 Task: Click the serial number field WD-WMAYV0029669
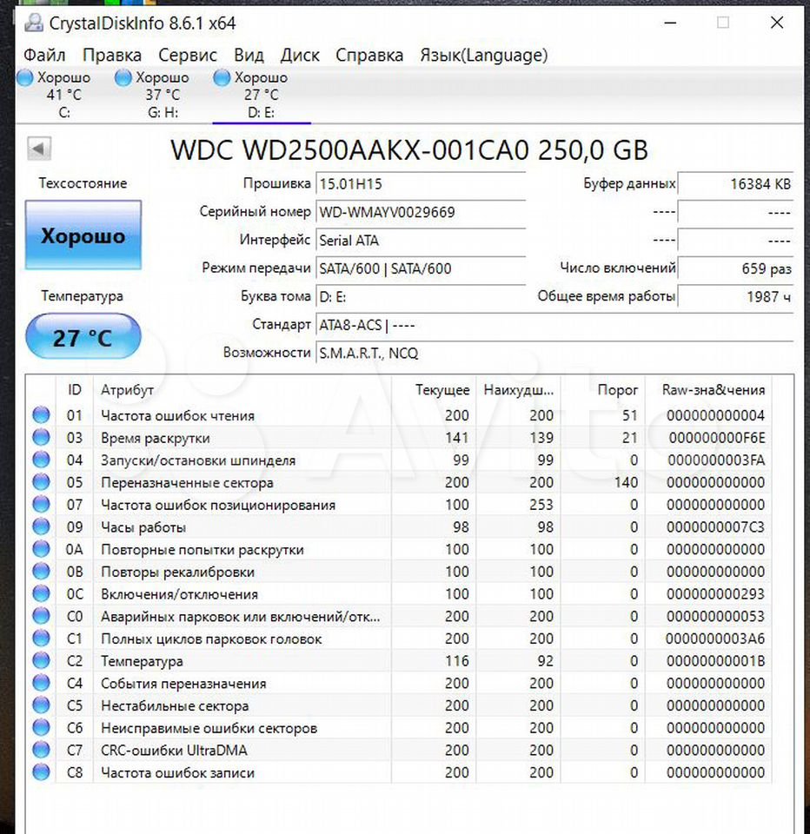coord(421,212)
